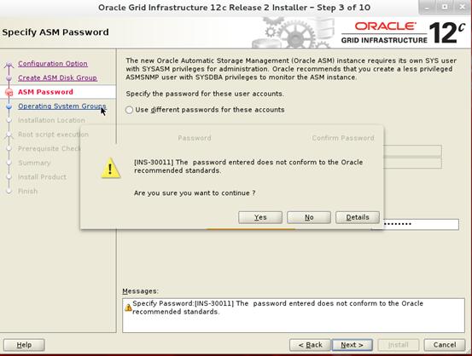Viewport: 472px width, 356px height.
Task: Click the yellow warning triangle icon in dialog
Action: coord(111,169)
